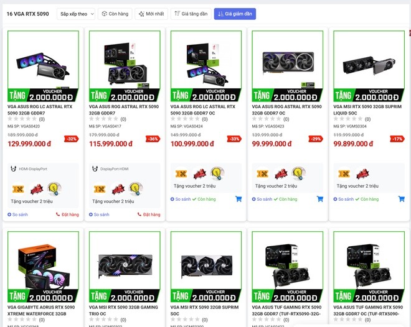This screenshot has height=327, width=411.
Task: Toggle the Mới nhất newest filter
Action: click(x=151, y=14)
